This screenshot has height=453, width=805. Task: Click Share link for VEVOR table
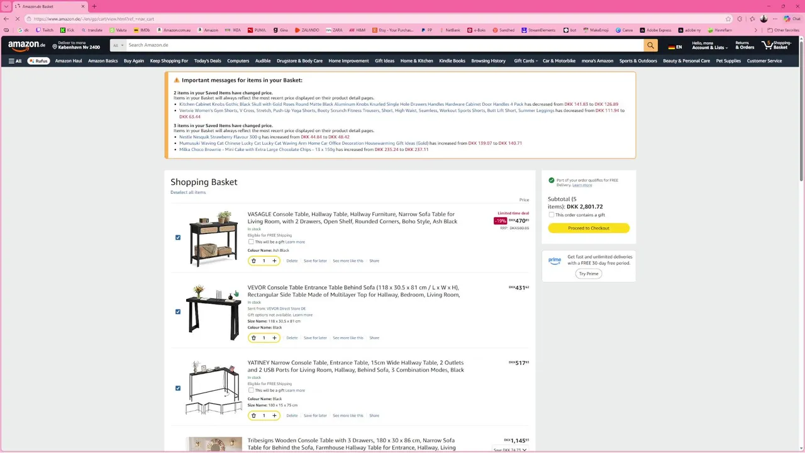click(x=374, y=338)
